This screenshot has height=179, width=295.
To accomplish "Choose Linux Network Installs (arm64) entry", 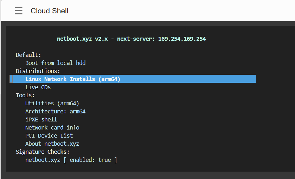I will tap(72, 79).
